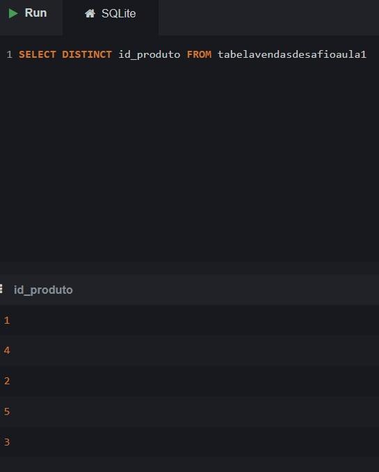Click the Run button label
Viewport: 379px width, 472px height.
tap(35, 13)
